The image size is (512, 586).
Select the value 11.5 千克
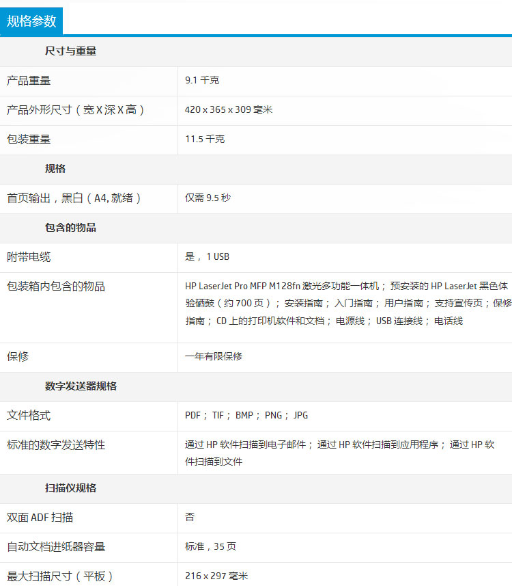click(x=205, y=139)
